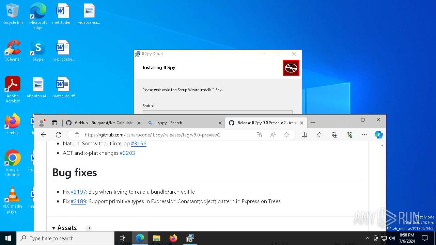Screen dimensions: 436x245
Task: Click ILSpy logo in Setup header
Action: coord(291,68)
